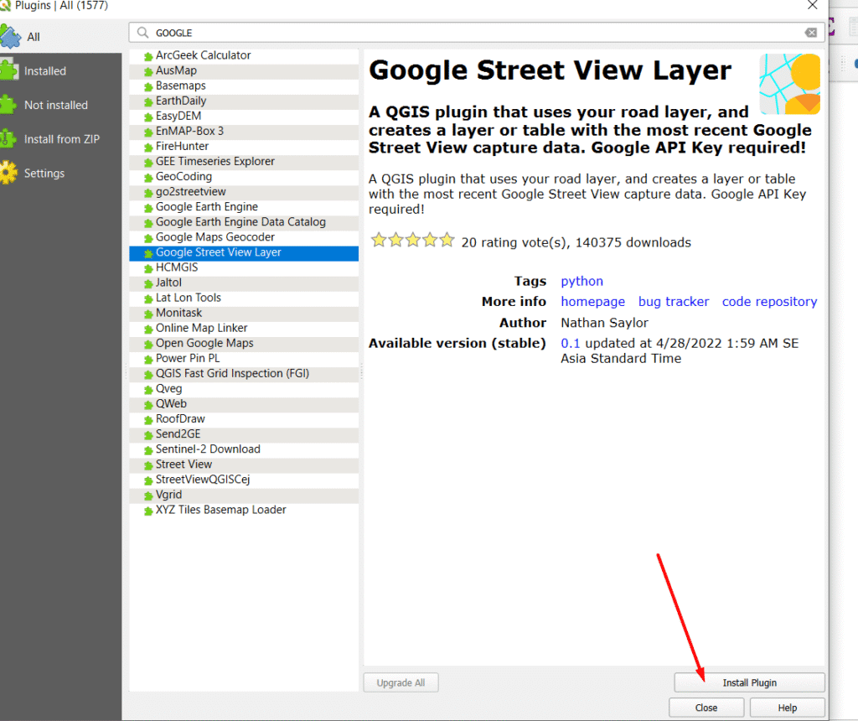
Task: Open the bug tracker link
Action: click(x=674, y=302)
